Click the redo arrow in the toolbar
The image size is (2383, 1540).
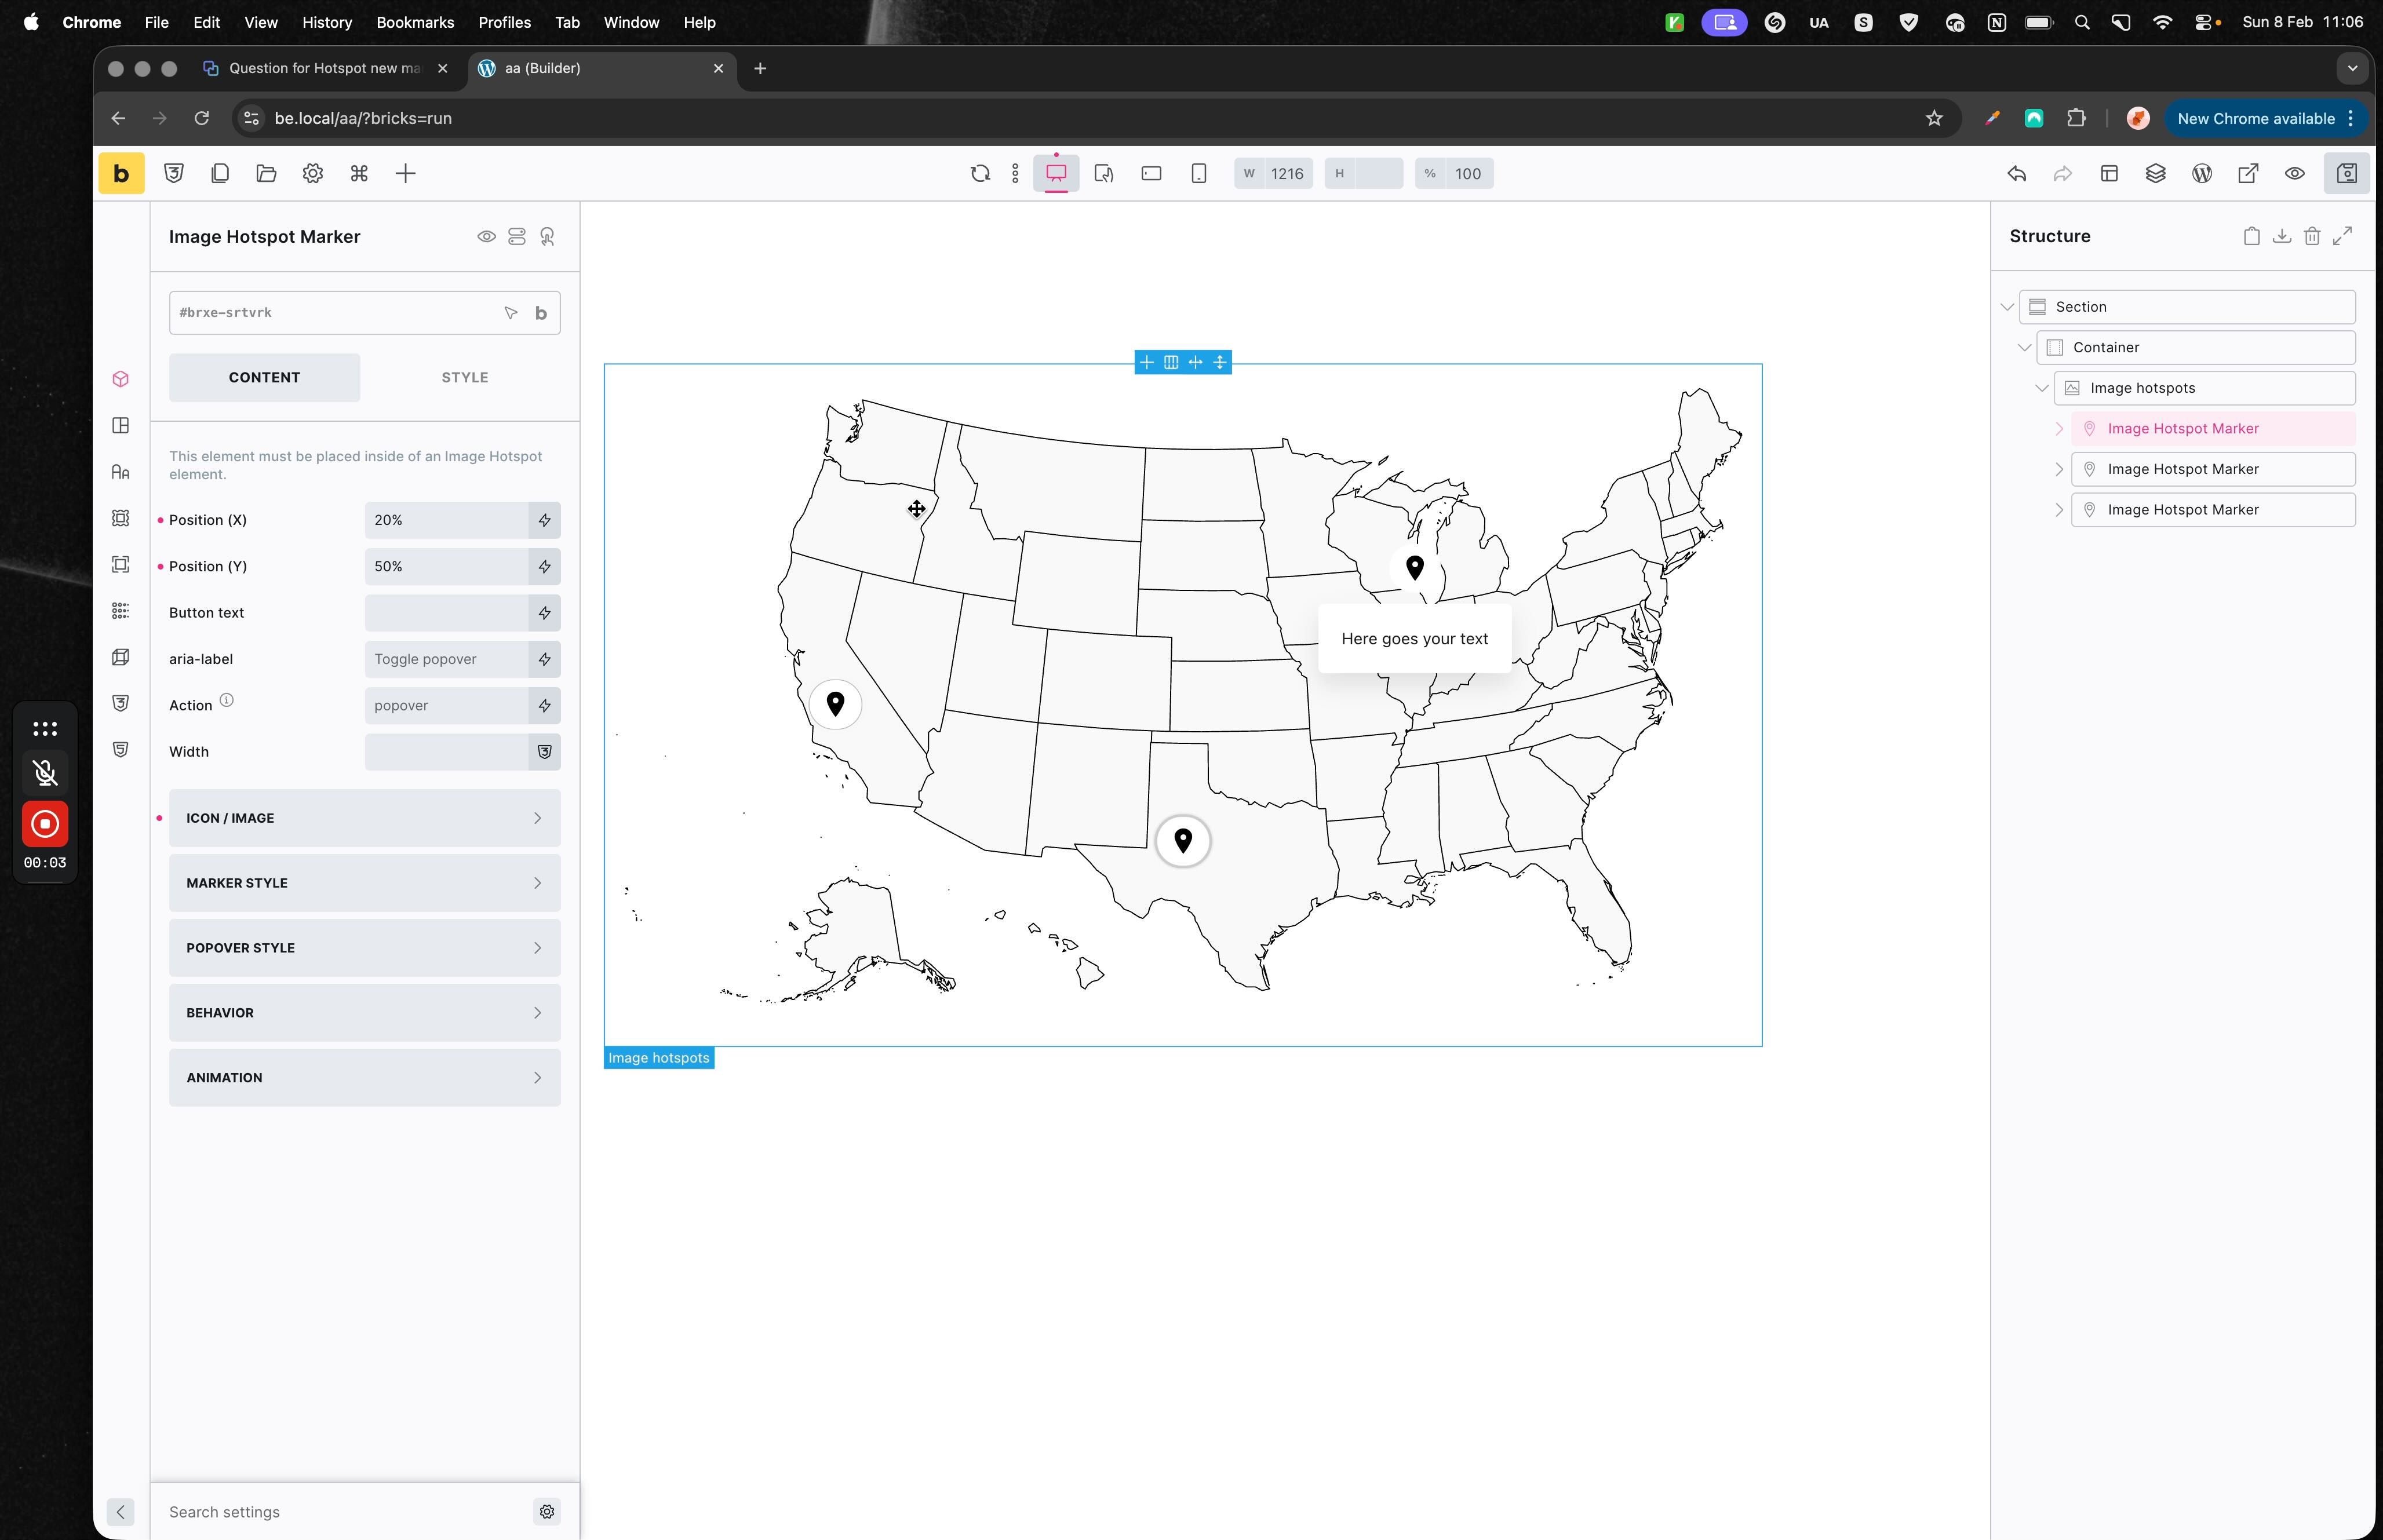[2063, 174]
